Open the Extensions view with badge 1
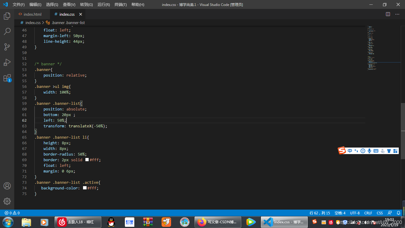Screen dimensions: 405x228 7,78
